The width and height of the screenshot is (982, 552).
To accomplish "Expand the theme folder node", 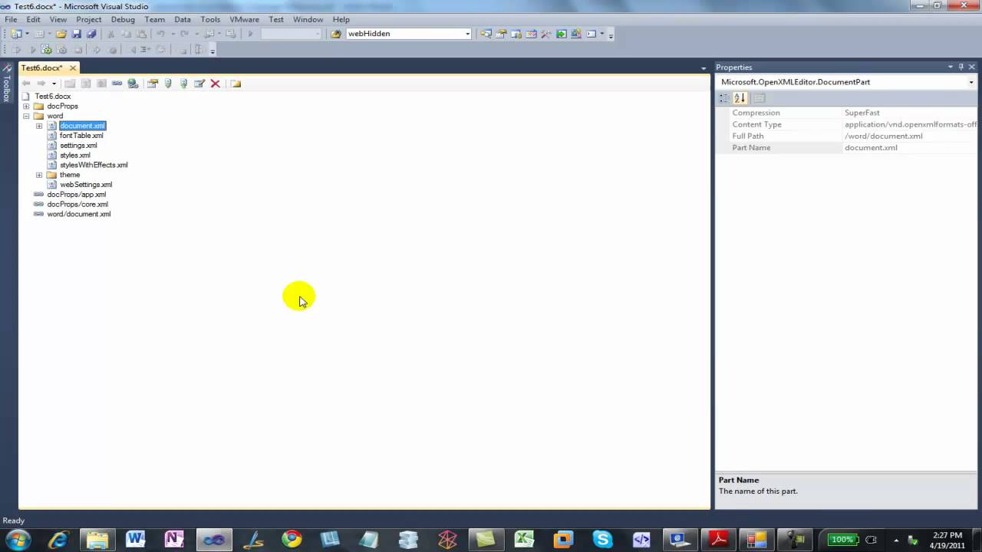I will (39, 175).
